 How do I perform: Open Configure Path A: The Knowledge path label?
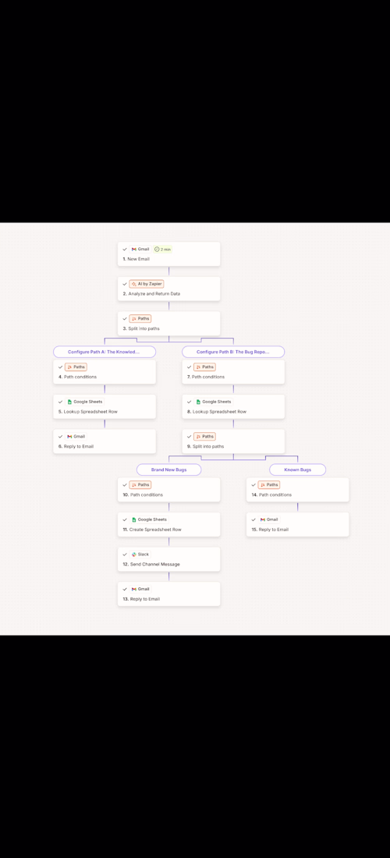[x=105, y=352]
